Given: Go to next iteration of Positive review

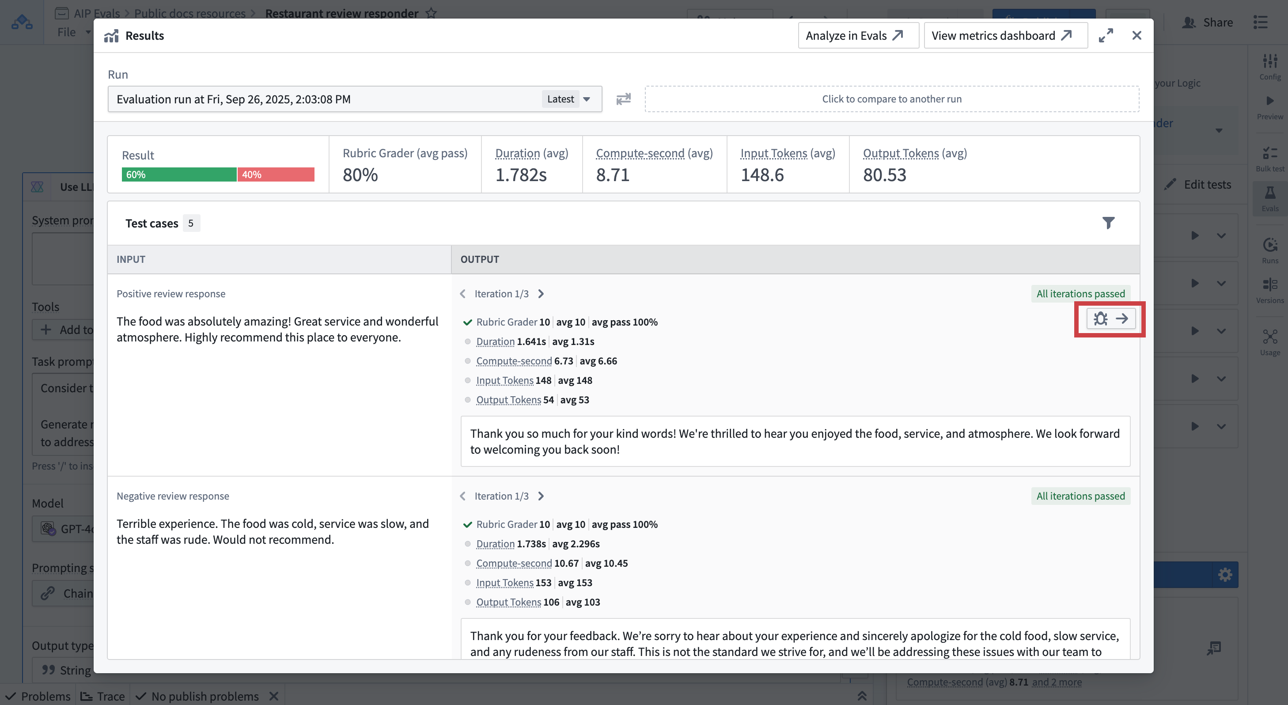Looking at the screenshot, I should tap(541, 294).
